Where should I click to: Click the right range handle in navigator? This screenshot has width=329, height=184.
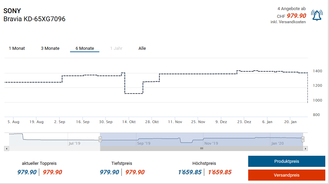303,139
